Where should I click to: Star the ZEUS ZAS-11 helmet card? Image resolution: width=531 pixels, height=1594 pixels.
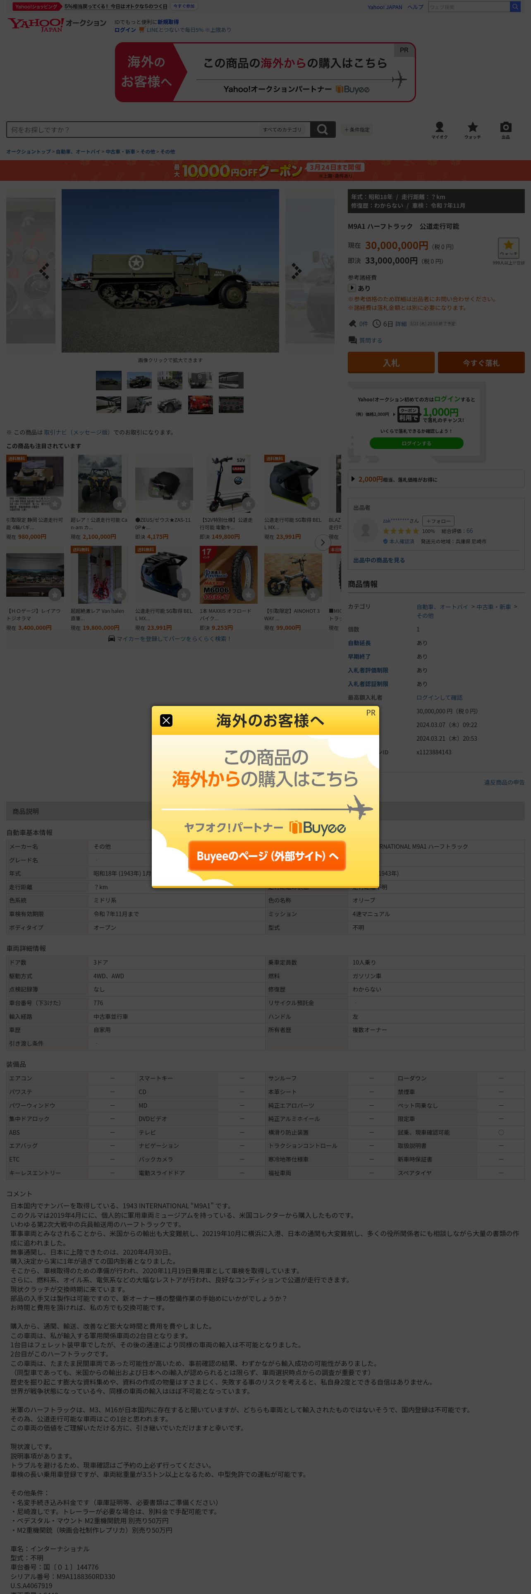(x=184, y=504)
